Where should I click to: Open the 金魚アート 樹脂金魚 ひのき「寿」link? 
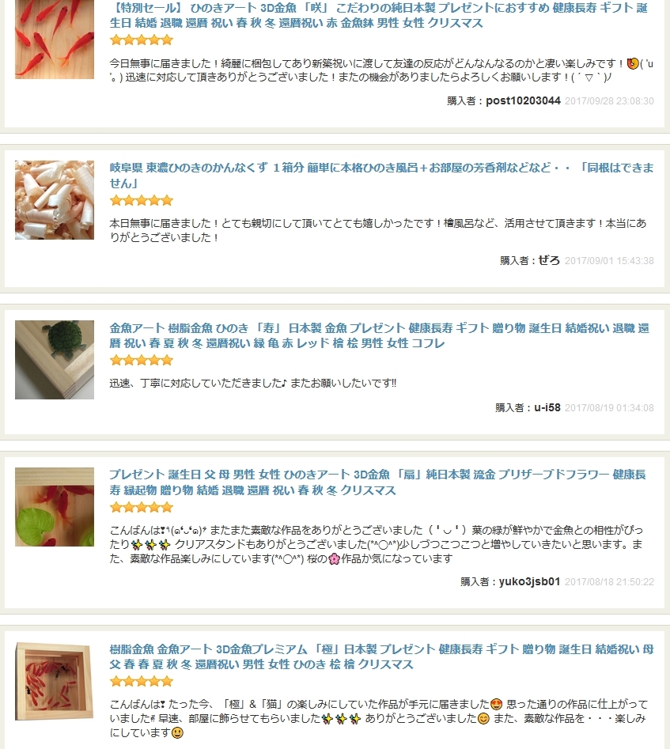tap(380, 335)
